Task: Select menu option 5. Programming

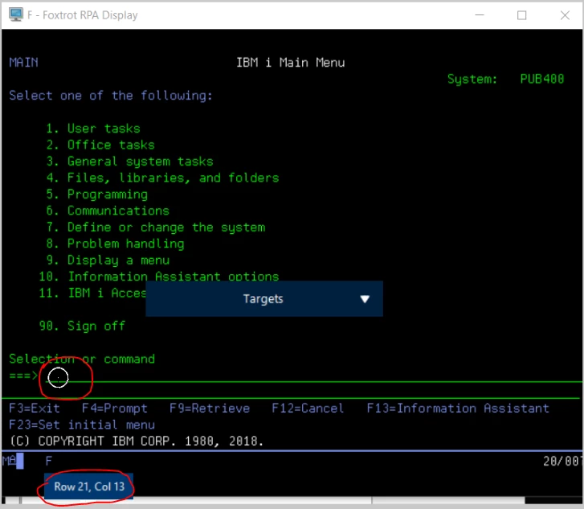Action: [x=97, y=195]
